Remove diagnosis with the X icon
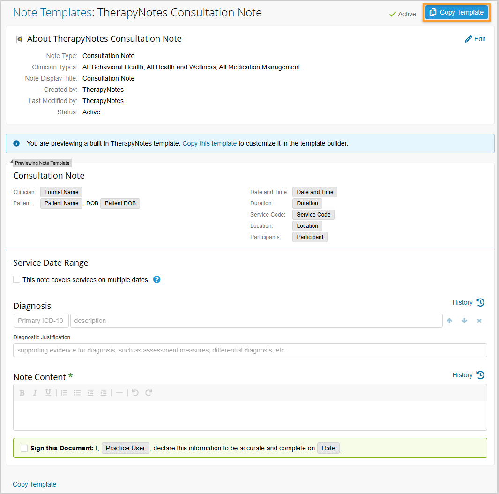Screen dimensions: 499x494 [x=479, y=321]
